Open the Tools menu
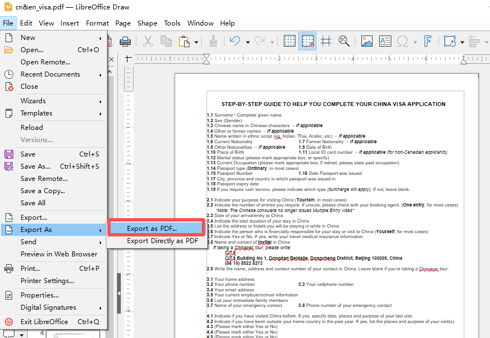This screenshot has height=338, width=490. (x=172, y=23)
